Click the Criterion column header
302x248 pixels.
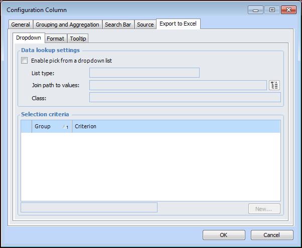[x=176, y=126]
